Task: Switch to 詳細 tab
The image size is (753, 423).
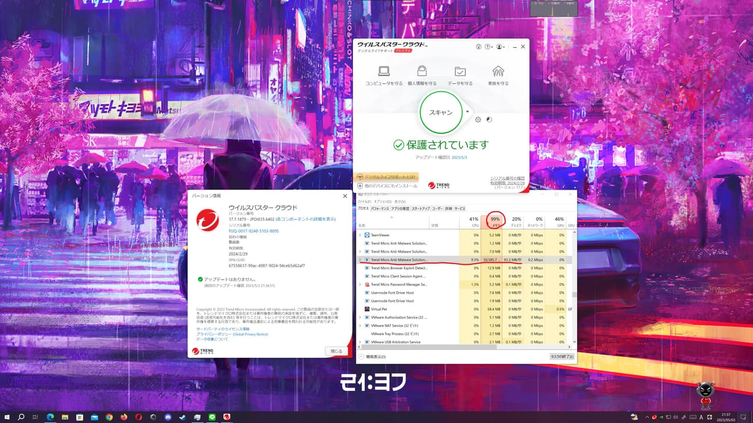Action: tap(448, 209)
